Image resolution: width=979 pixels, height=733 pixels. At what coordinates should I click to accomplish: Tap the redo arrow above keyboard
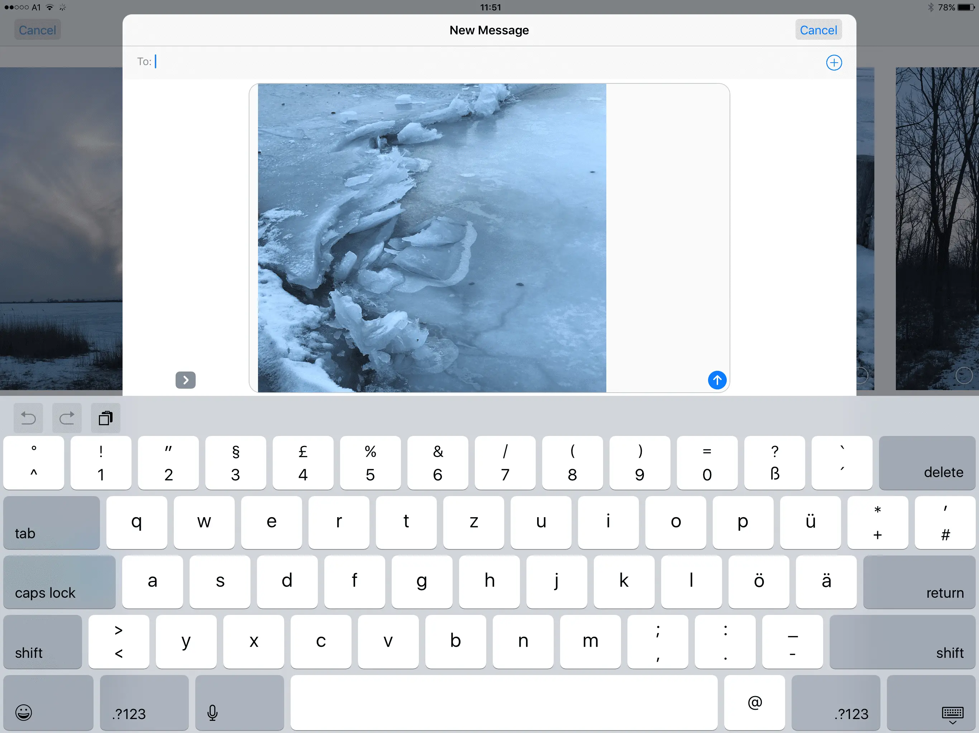[67, 418]
